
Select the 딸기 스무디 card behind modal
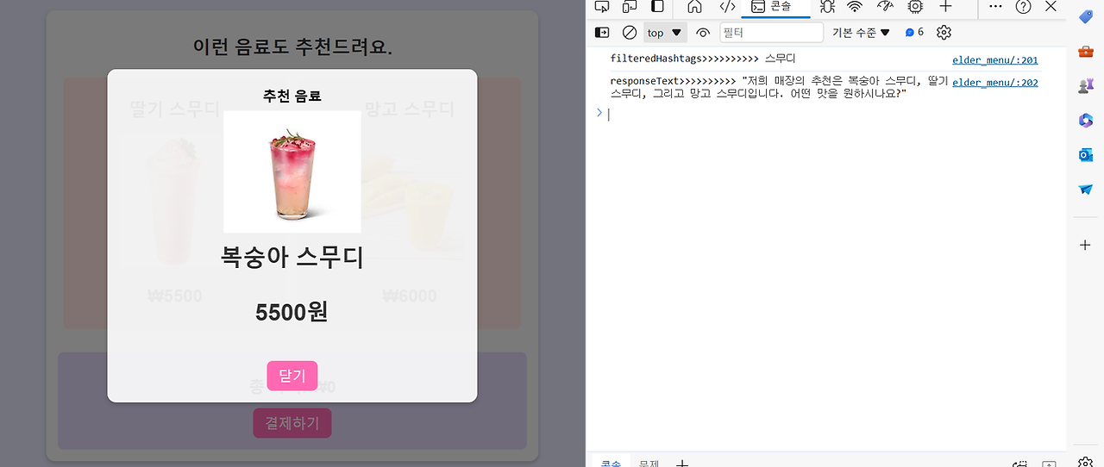(173, 202)
